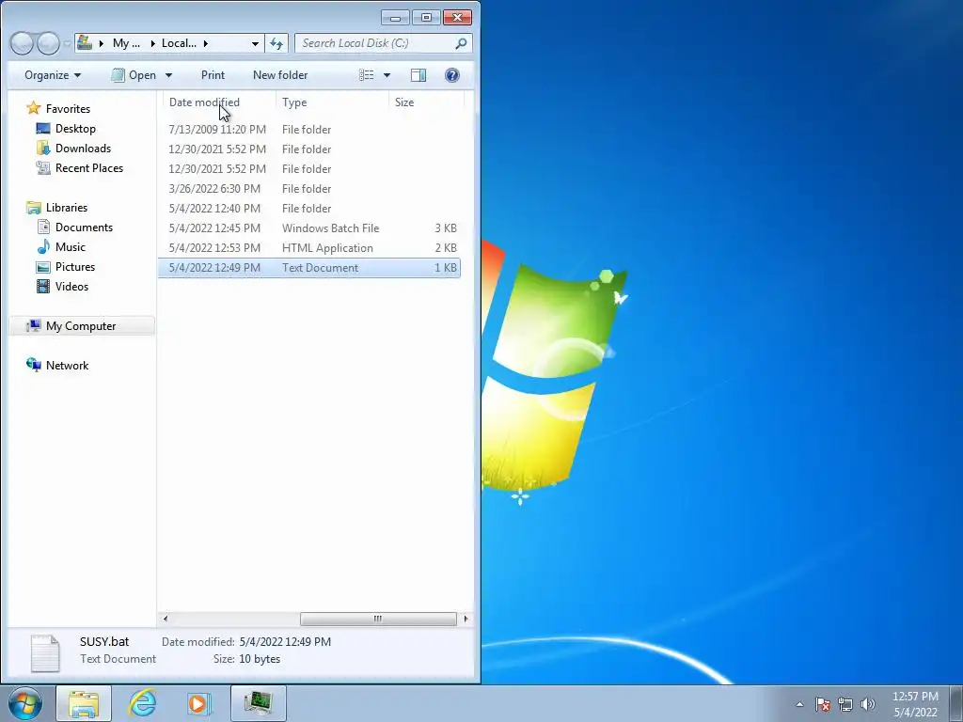Viewport: 963px width, 722px height.
Task: Select the Text Document 1 KB row
Action: tap(308, 267)
